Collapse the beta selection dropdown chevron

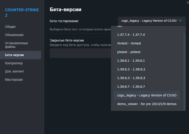[x=180, y=21]
